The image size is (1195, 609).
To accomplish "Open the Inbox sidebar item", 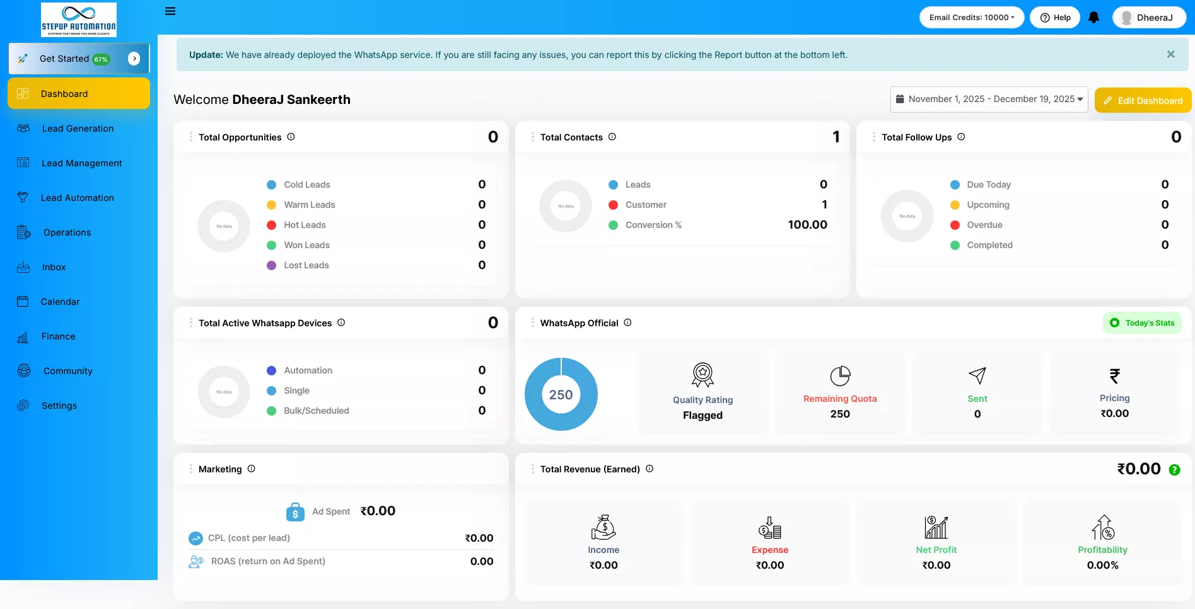I will pos(54,267).
